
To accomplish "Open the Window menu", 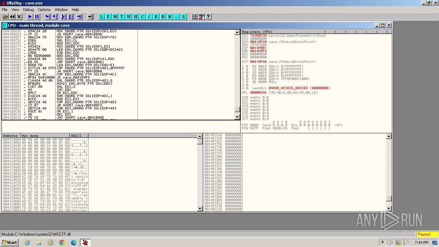I will pos(61,10).
